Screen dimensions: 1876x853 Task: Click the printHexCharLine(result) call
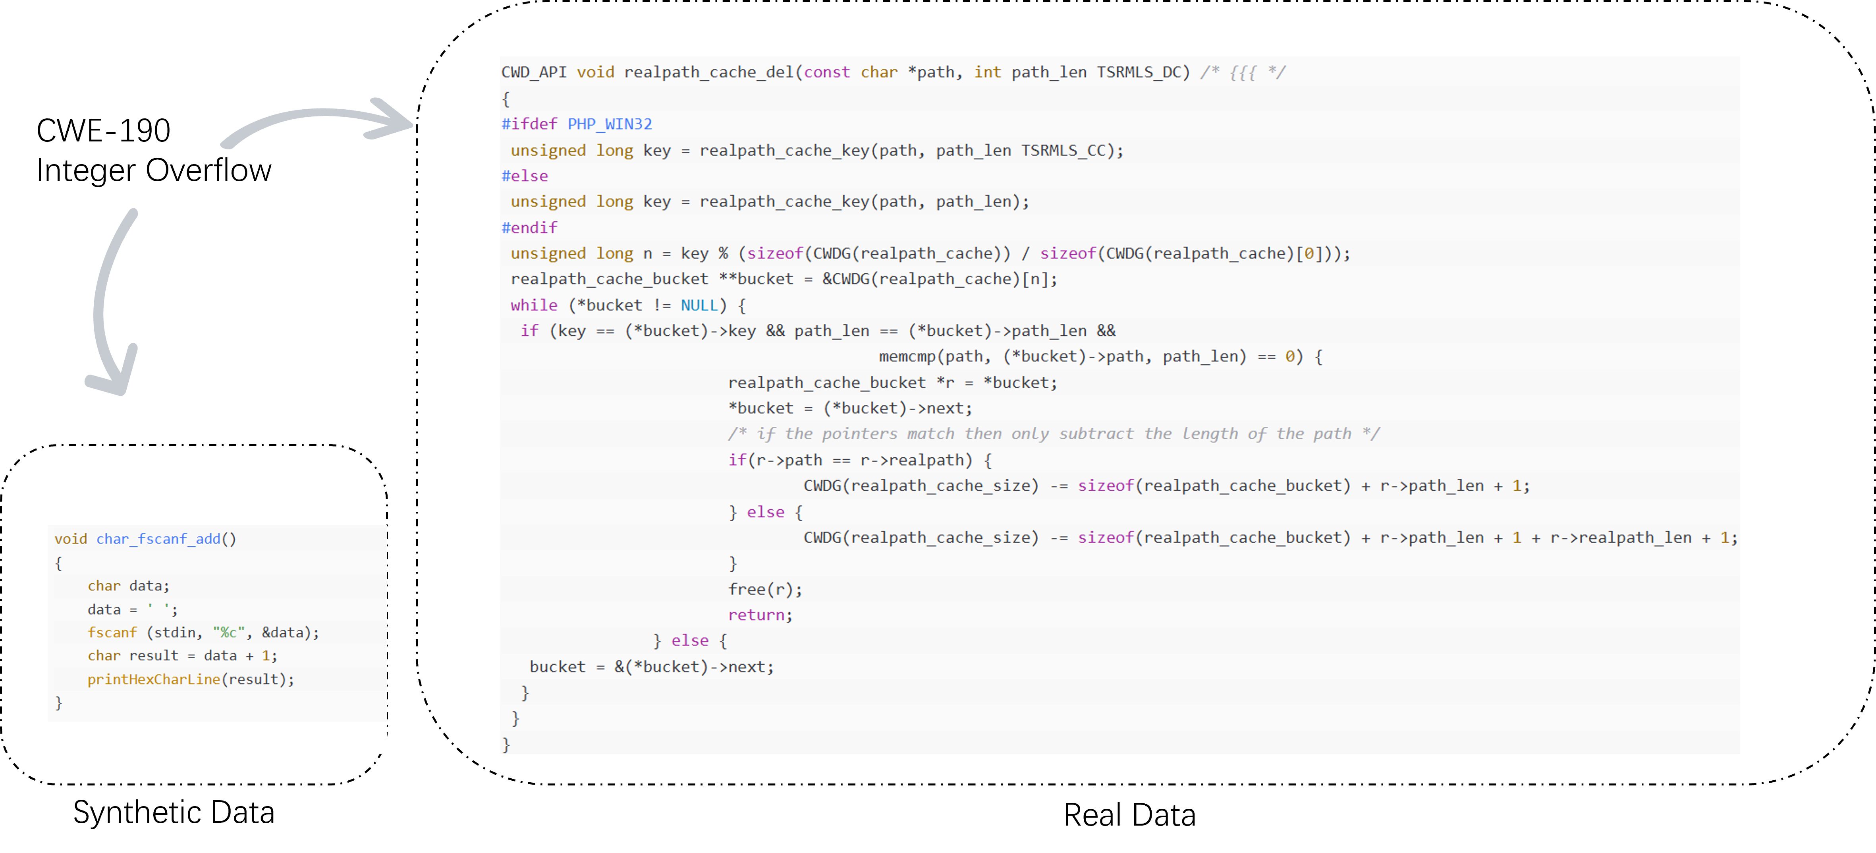tap(191, 679)
